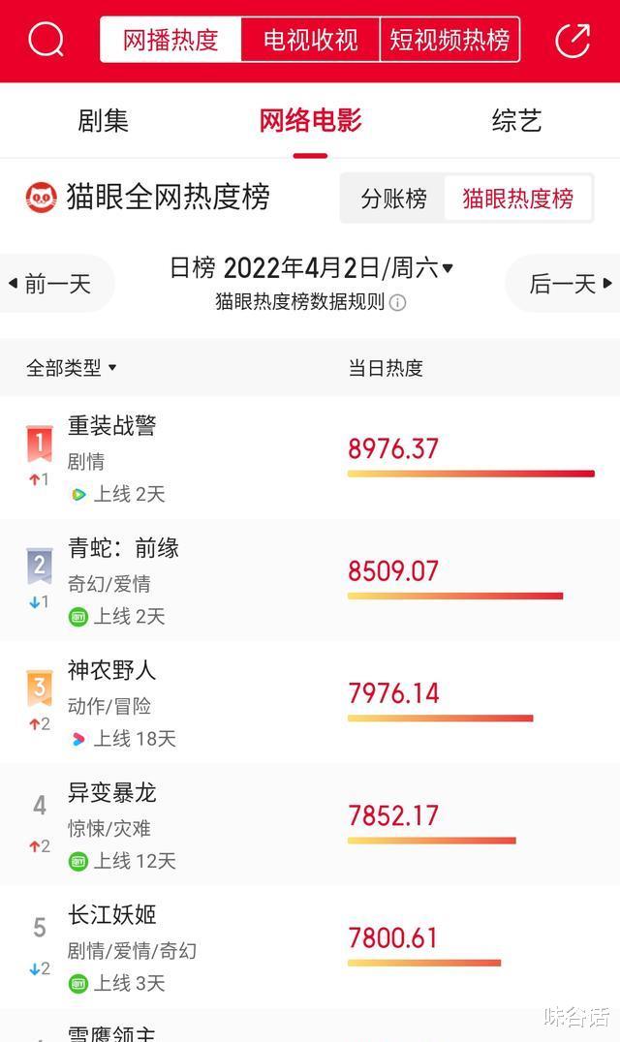Click the Tencent Video icon under 重装战警
The width and height of the screenshot is (620, 1042).
pyautogui.click(x=78, y=495)
